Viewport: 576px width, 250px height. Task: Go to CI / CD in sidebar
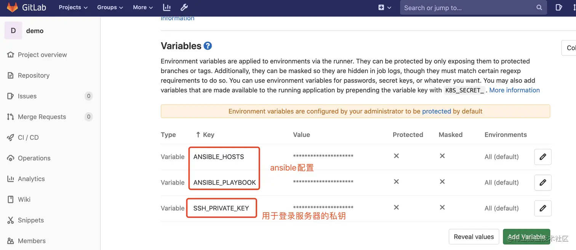(x=28, y=138)
